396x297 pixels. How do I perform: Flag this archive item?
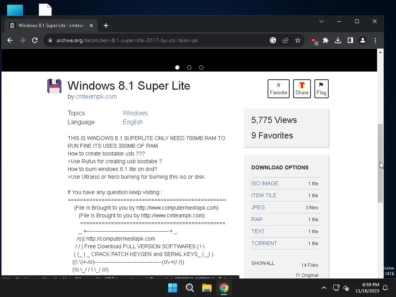point(321,89)
